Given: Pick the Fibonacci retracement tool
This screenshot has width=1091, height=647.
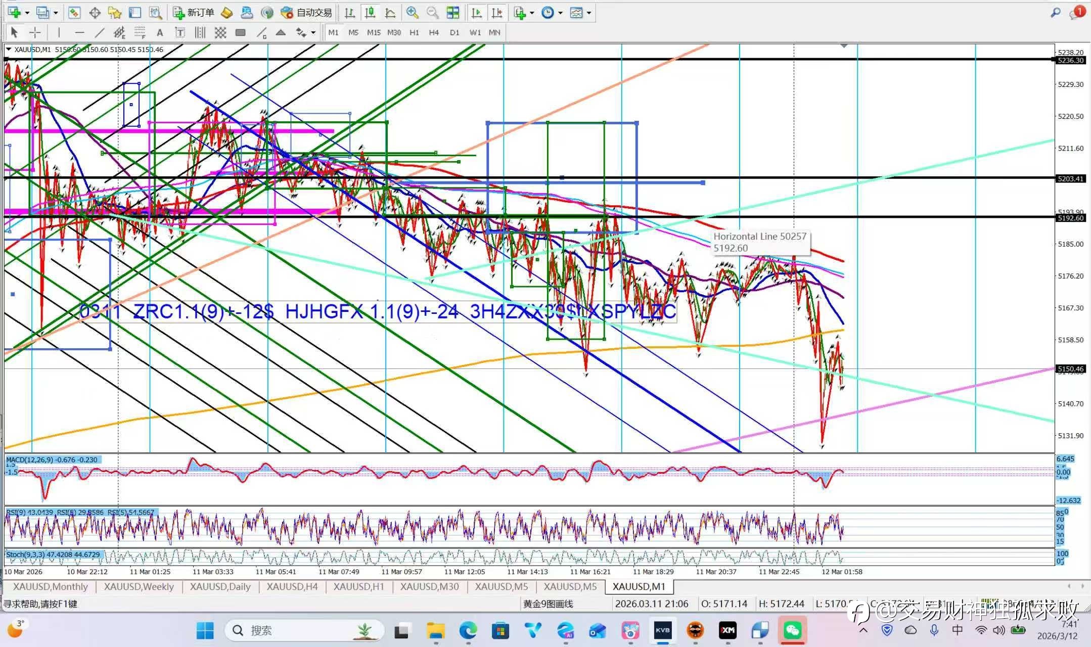Looking at the screenshot, I should tap(140, 33).
